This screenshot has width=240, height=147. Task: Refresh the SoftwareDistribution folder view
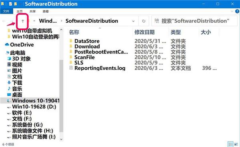(x=144, y=21)
